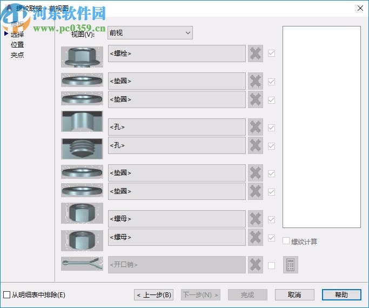Click the first upper washer image
This screenshot has height=308, width=369.
point(82,80)
